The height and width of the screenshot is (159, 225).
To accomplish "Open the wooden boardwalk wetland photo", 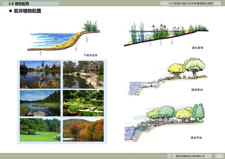I will 83,103.
